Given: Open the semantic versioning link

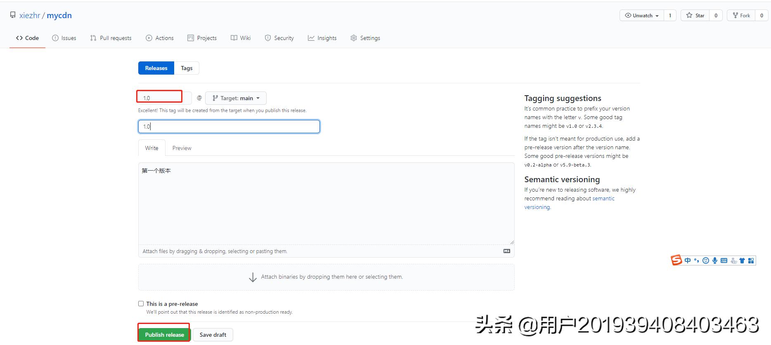Looking at the screenshot, I should pyautogui.click(x=569, y=203).
